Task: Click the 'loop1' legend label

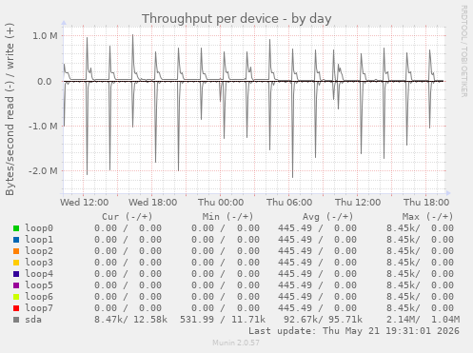Action: point(39,240)
